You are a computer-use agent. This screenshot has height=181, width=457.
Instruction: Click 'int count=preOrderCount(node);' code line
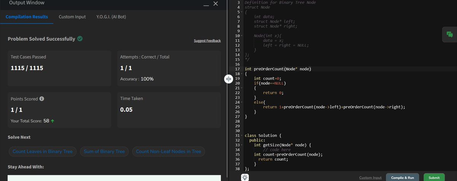288,154
